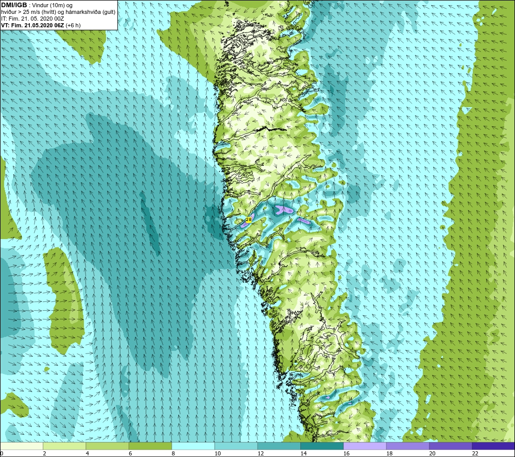Pick the 8–10 m/s pale cyan legend swatch
Image resolution: width=515 pixels, height=457 pixels.
[x=193, y=446]
